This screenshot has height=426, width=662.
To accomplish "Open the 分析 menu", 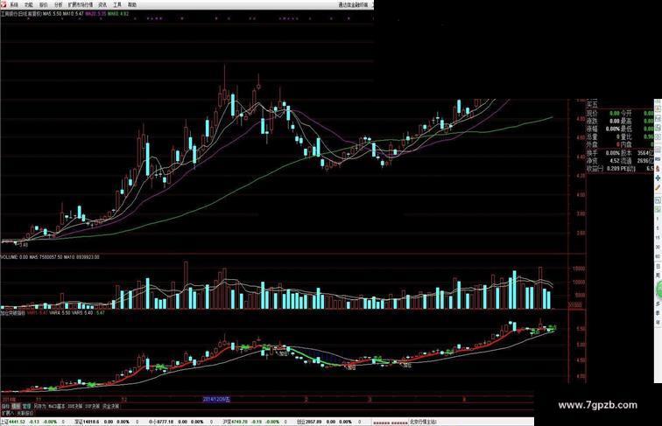I will point(59,5).
